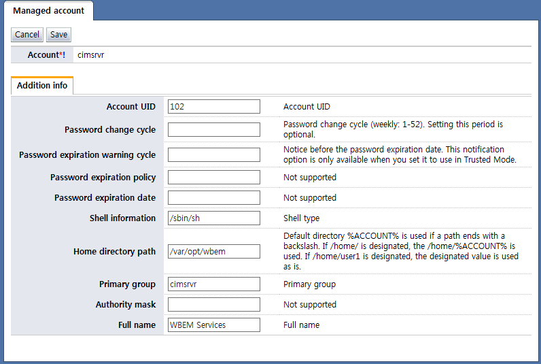Click the Account required field label
Image resolution: width=541 pixels, height=364 pixels.
click(46, 55)
